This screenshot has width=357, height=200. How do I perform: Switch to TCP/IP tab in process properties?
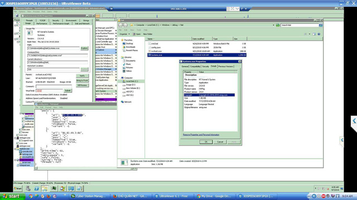point(42,21)
